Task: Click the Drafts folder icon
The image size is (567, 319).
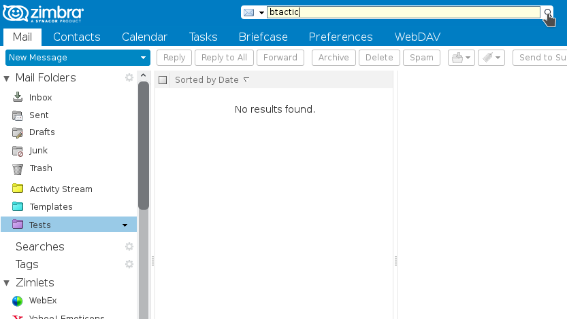Action: point(18,132)
